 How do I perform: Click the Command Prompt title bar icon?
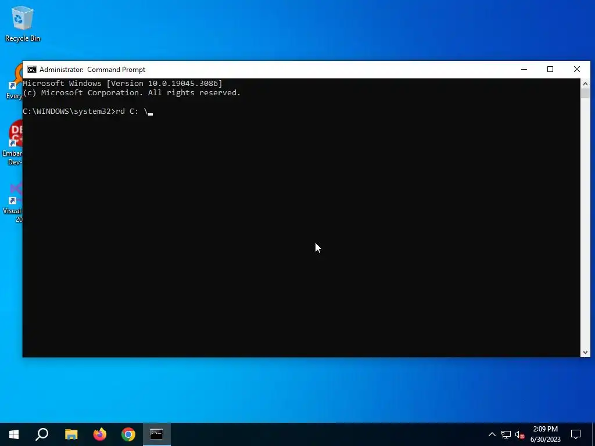point(32,70)
